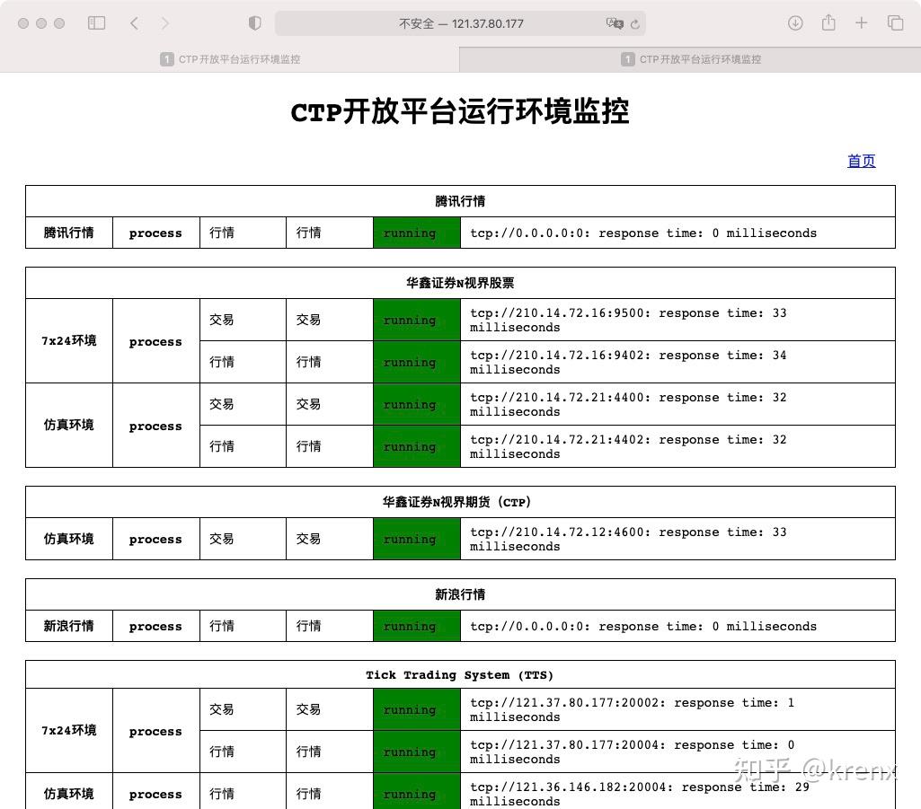Click the share icon in toolbar
The width and height of the screenshot is (921, 809).
coord(828,22)
